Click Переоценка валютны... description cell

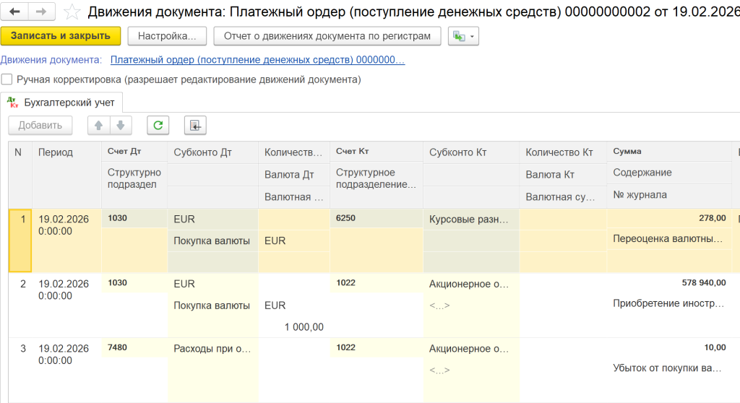[668, 239]
